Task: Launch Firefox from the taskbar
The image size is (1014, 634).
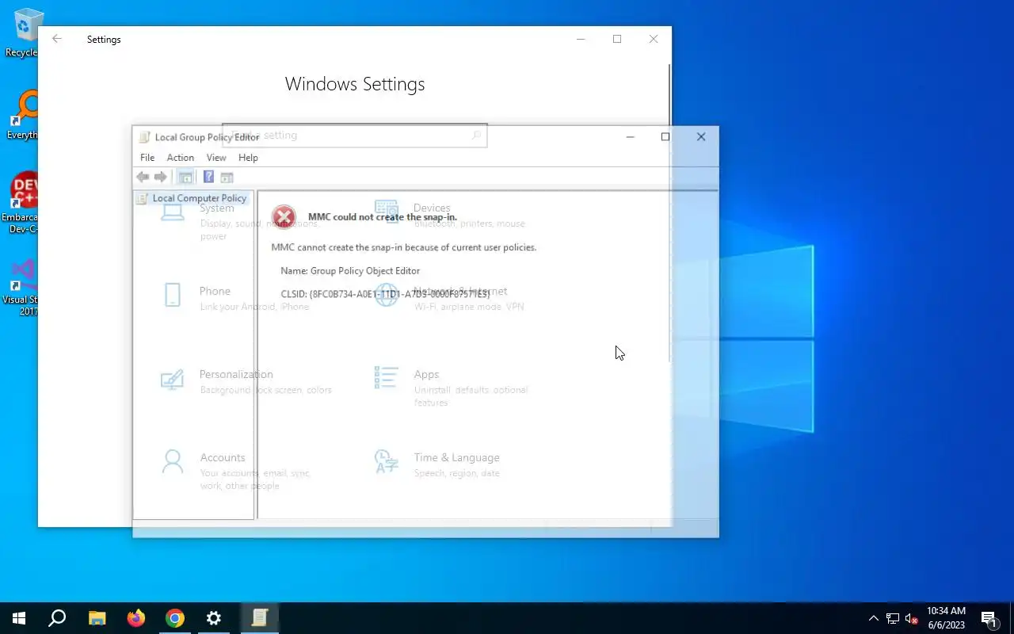Action: coord(136,618)
